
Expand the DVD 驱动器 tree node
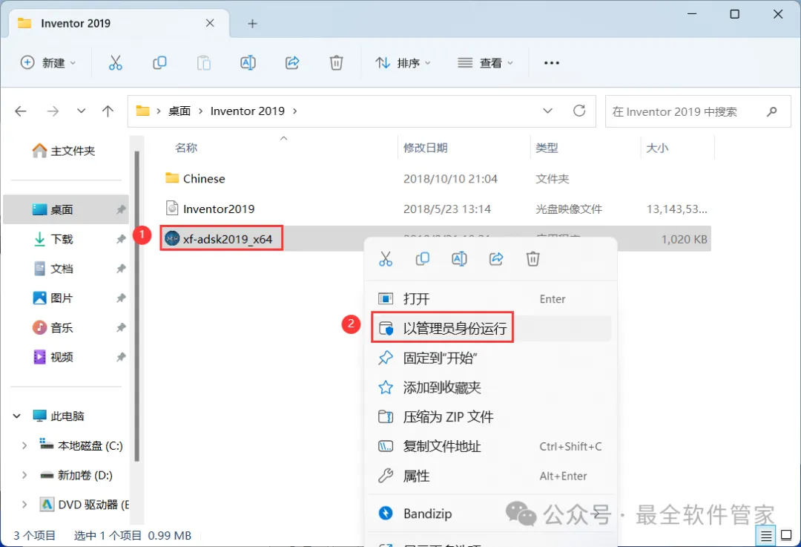point(24,505)
